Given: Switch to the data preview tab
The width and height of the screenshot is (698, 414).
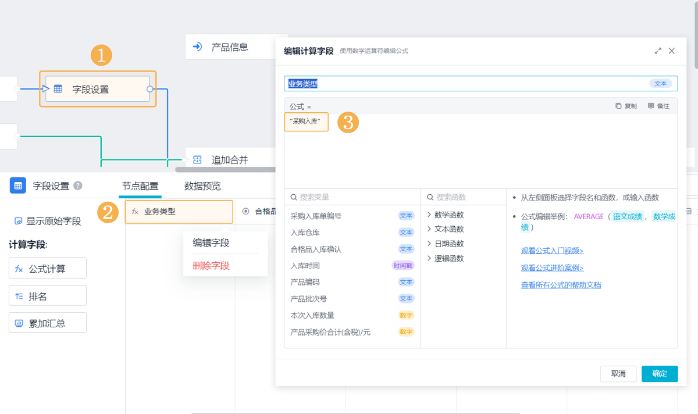Looking at the screenshot, I should (202, 187).
